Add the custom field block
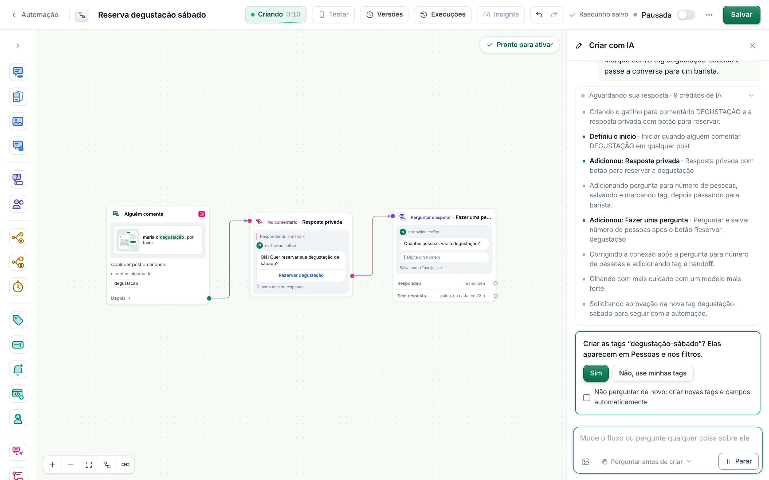This screenshot has height=480, width=769. tap(18, 345)
